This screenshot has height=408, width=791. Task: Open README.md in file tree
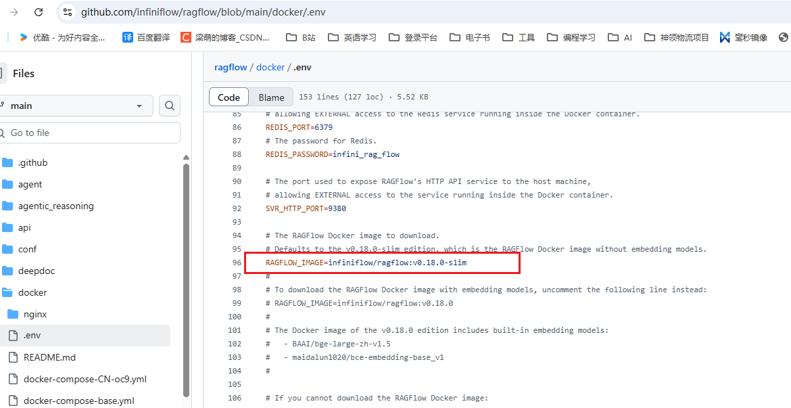[49, 357]
